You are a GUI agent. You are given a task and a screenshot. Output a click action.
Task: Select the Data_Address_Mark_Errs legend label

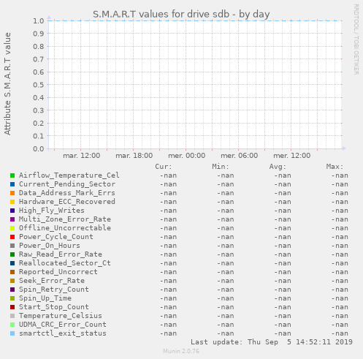tap(67, 193)
